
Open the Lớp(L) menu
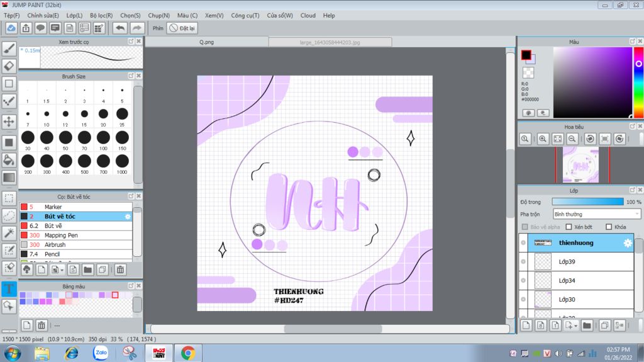coord(74,15)
